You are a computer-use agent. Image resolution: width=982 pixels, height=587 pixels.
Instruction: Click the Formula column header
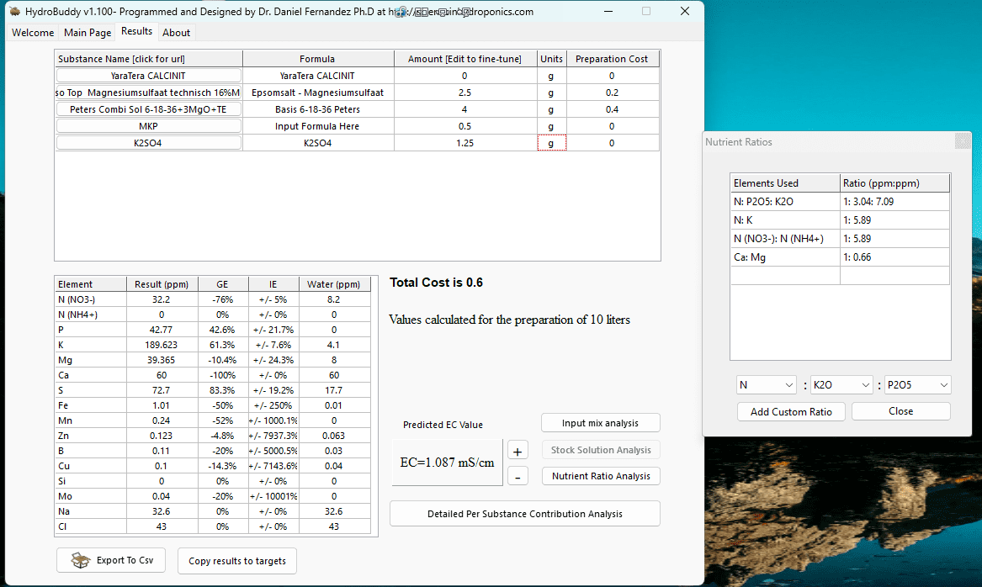tap(317, 59)
